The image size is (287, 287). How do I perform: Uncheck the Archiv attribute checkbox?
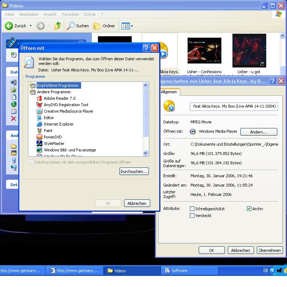[x=249, y=208]
